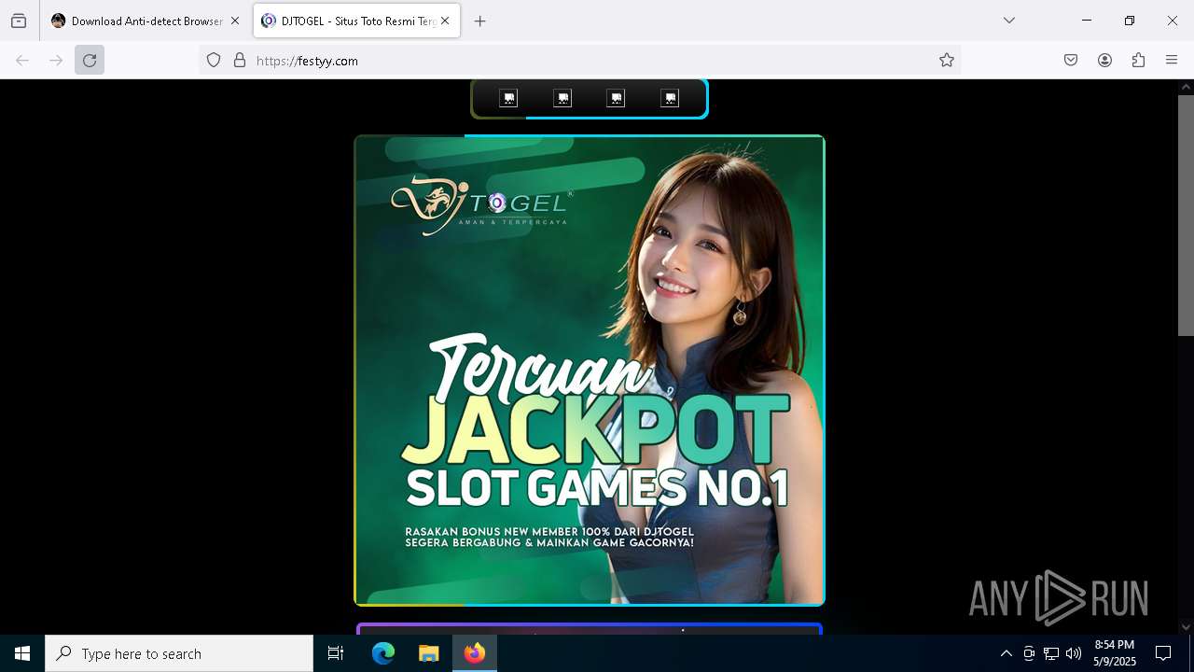This screenshot has height=672, width=1194.
Task: Launch Microsoft Edge from taskbar
Action: 383,653
